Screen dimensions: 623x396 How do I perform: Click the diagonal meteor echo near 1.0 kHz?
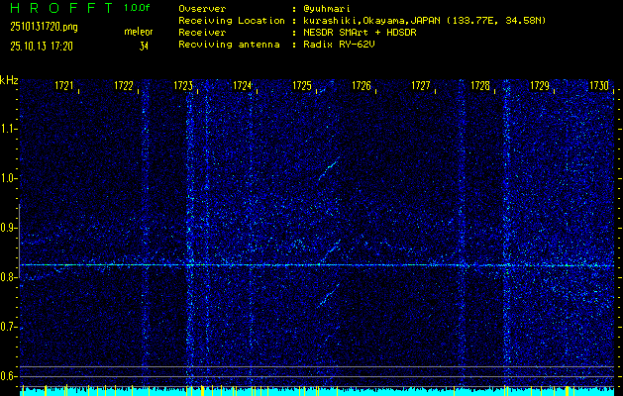tap(329, 169)
